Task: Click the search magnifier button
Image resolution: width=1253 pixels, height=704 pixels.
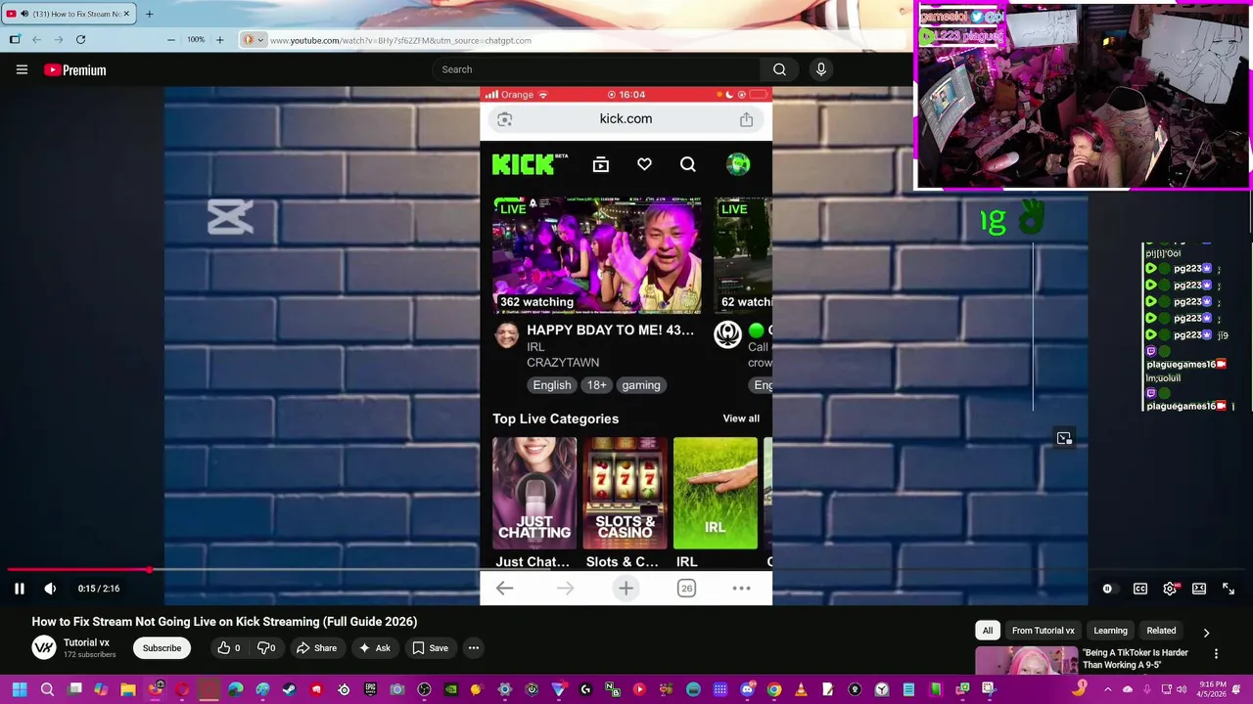Action: [779, 69]
